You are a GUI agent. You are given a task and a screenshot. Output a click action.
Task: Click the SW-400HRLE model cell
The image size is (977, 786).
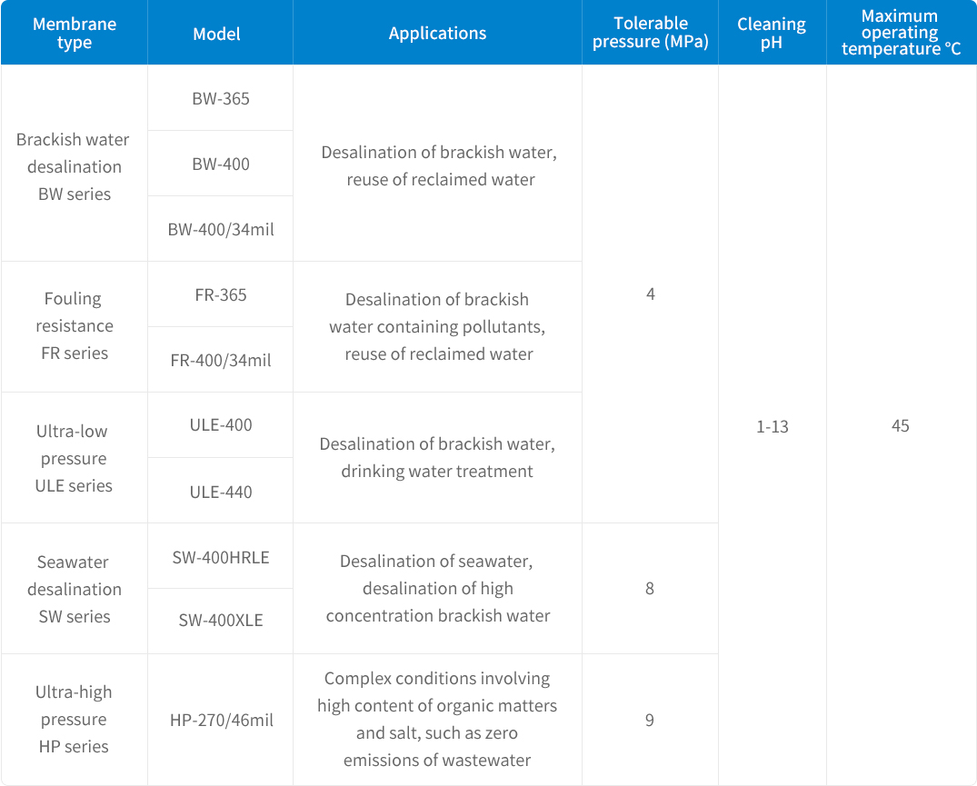[220, 557]
